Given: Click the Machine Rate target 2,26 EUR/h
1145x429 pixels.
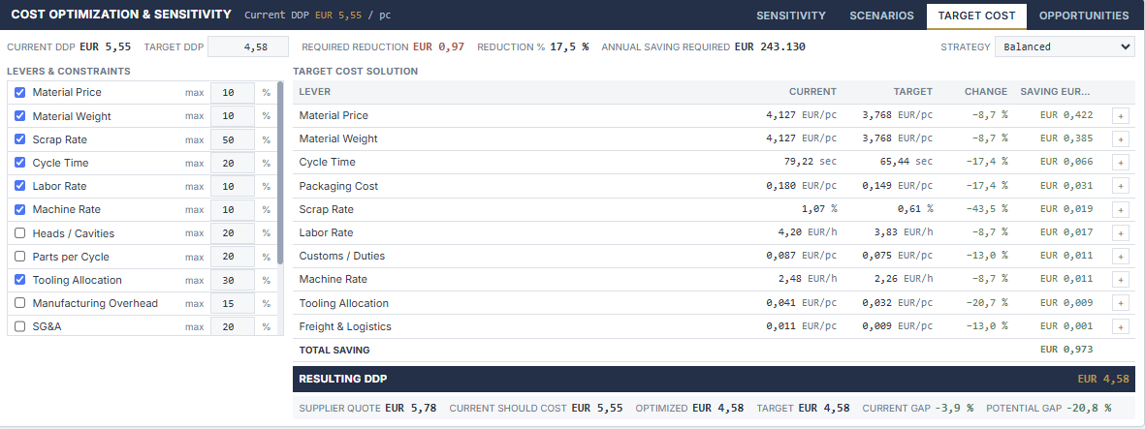Looking at the screenshot, I should tap(905, 280).
